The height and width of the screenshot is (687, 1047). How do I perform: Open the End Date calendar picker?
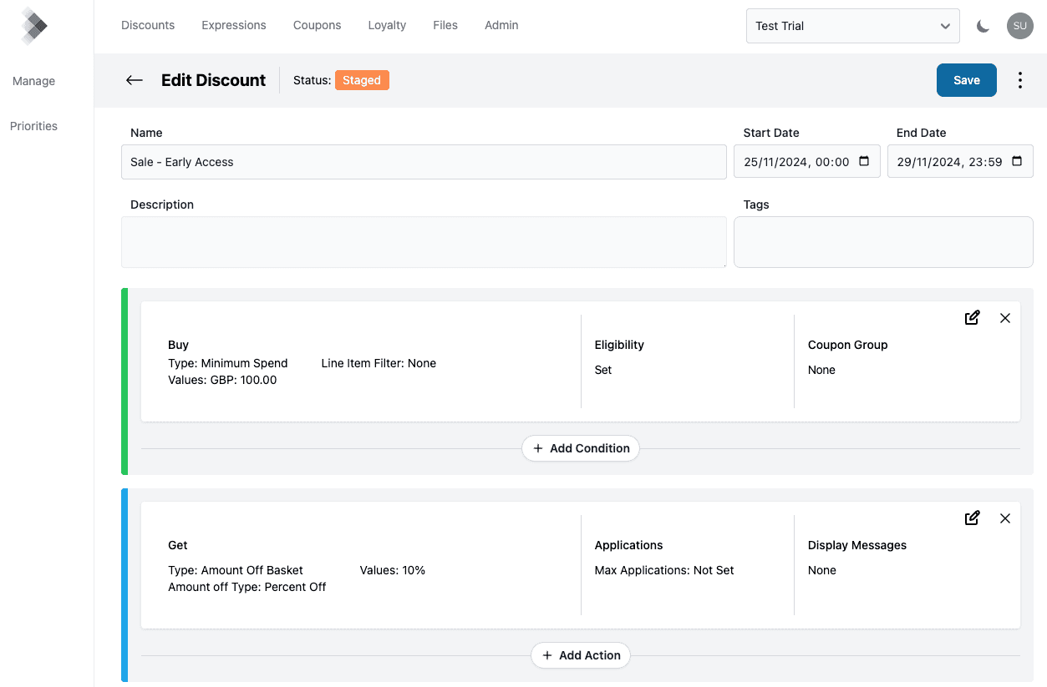click(x=1019, y=161)
